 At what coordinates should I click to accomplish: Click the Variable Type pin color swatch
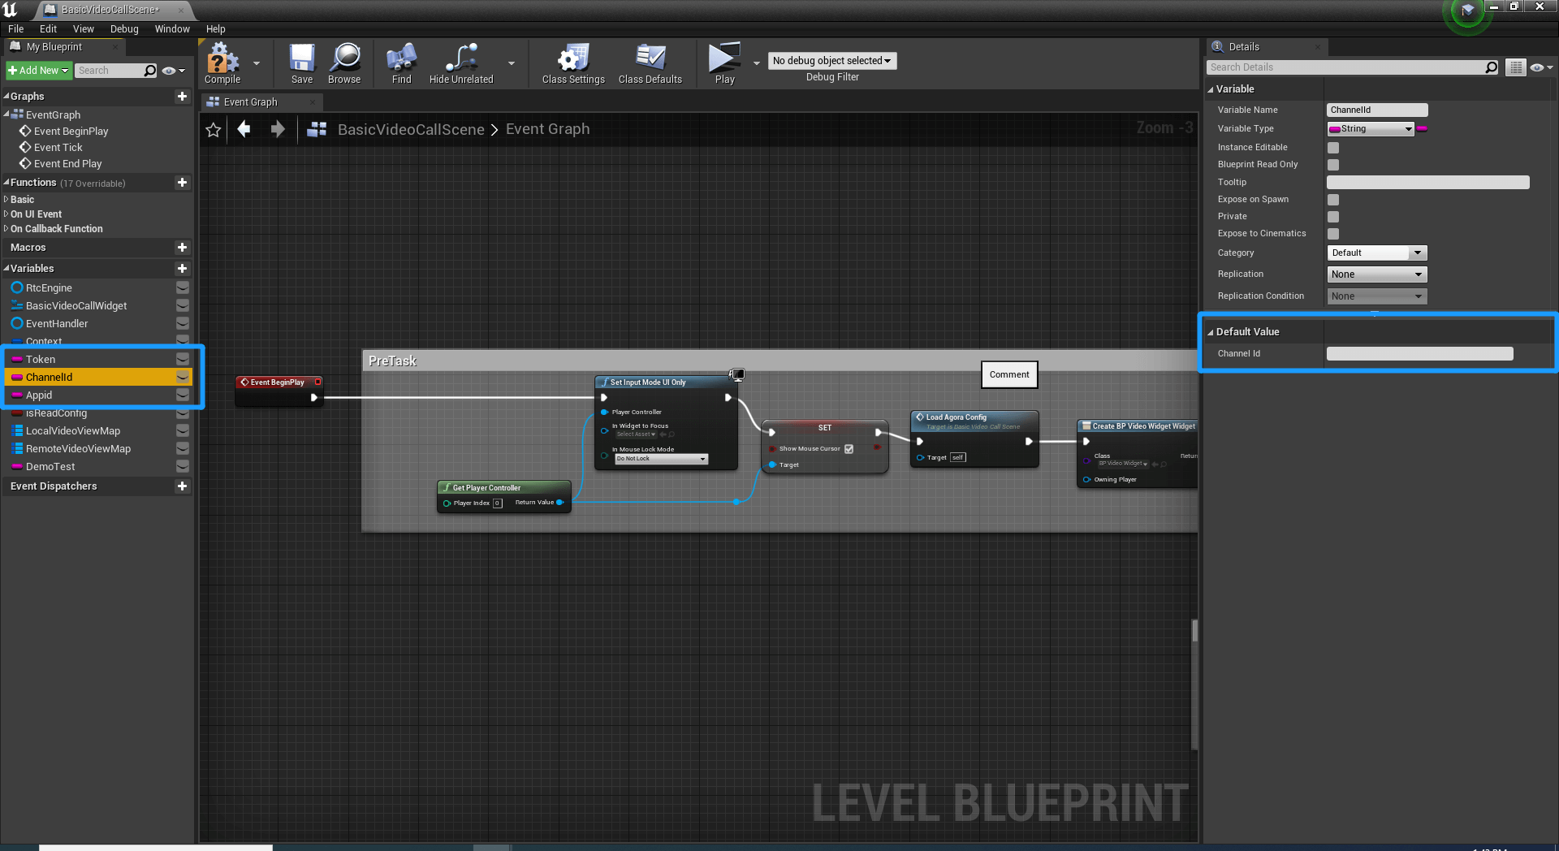pyautogui.click(x=1422, y=129)
